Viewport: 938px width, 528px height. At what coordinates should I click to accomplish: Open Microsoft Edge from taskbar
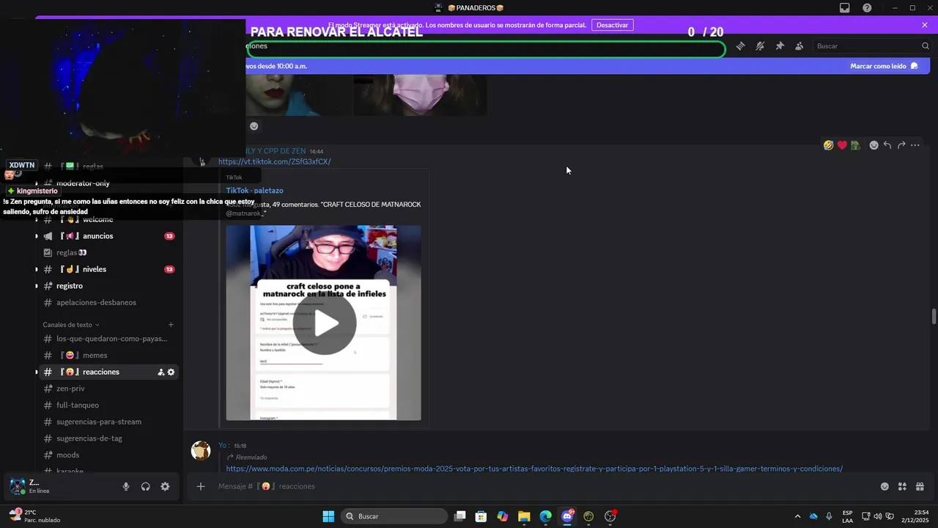[x=546, y=516]
